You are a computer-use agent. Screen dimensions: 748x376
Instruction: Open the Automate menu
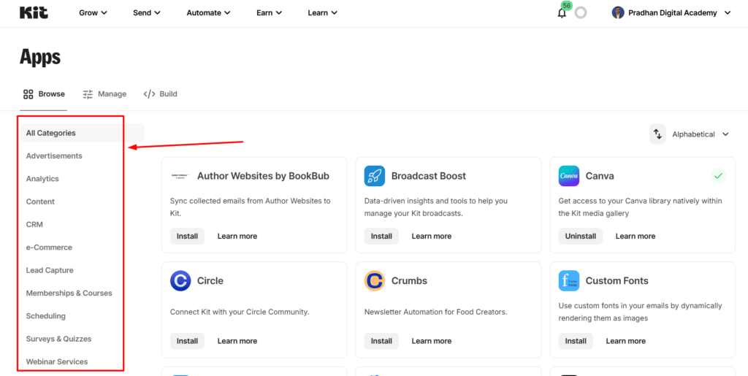pyautogui.click(x=208, y=12)
